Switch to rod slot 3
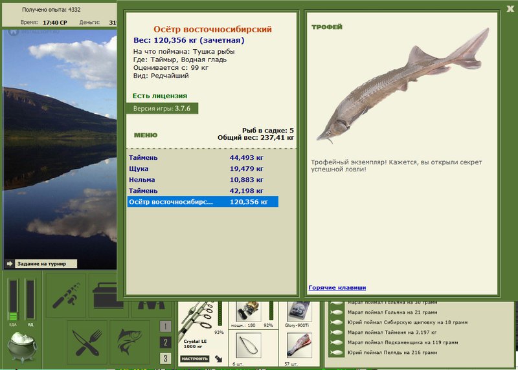This screenshot has width=518, height=370. (x=165, y=358)
